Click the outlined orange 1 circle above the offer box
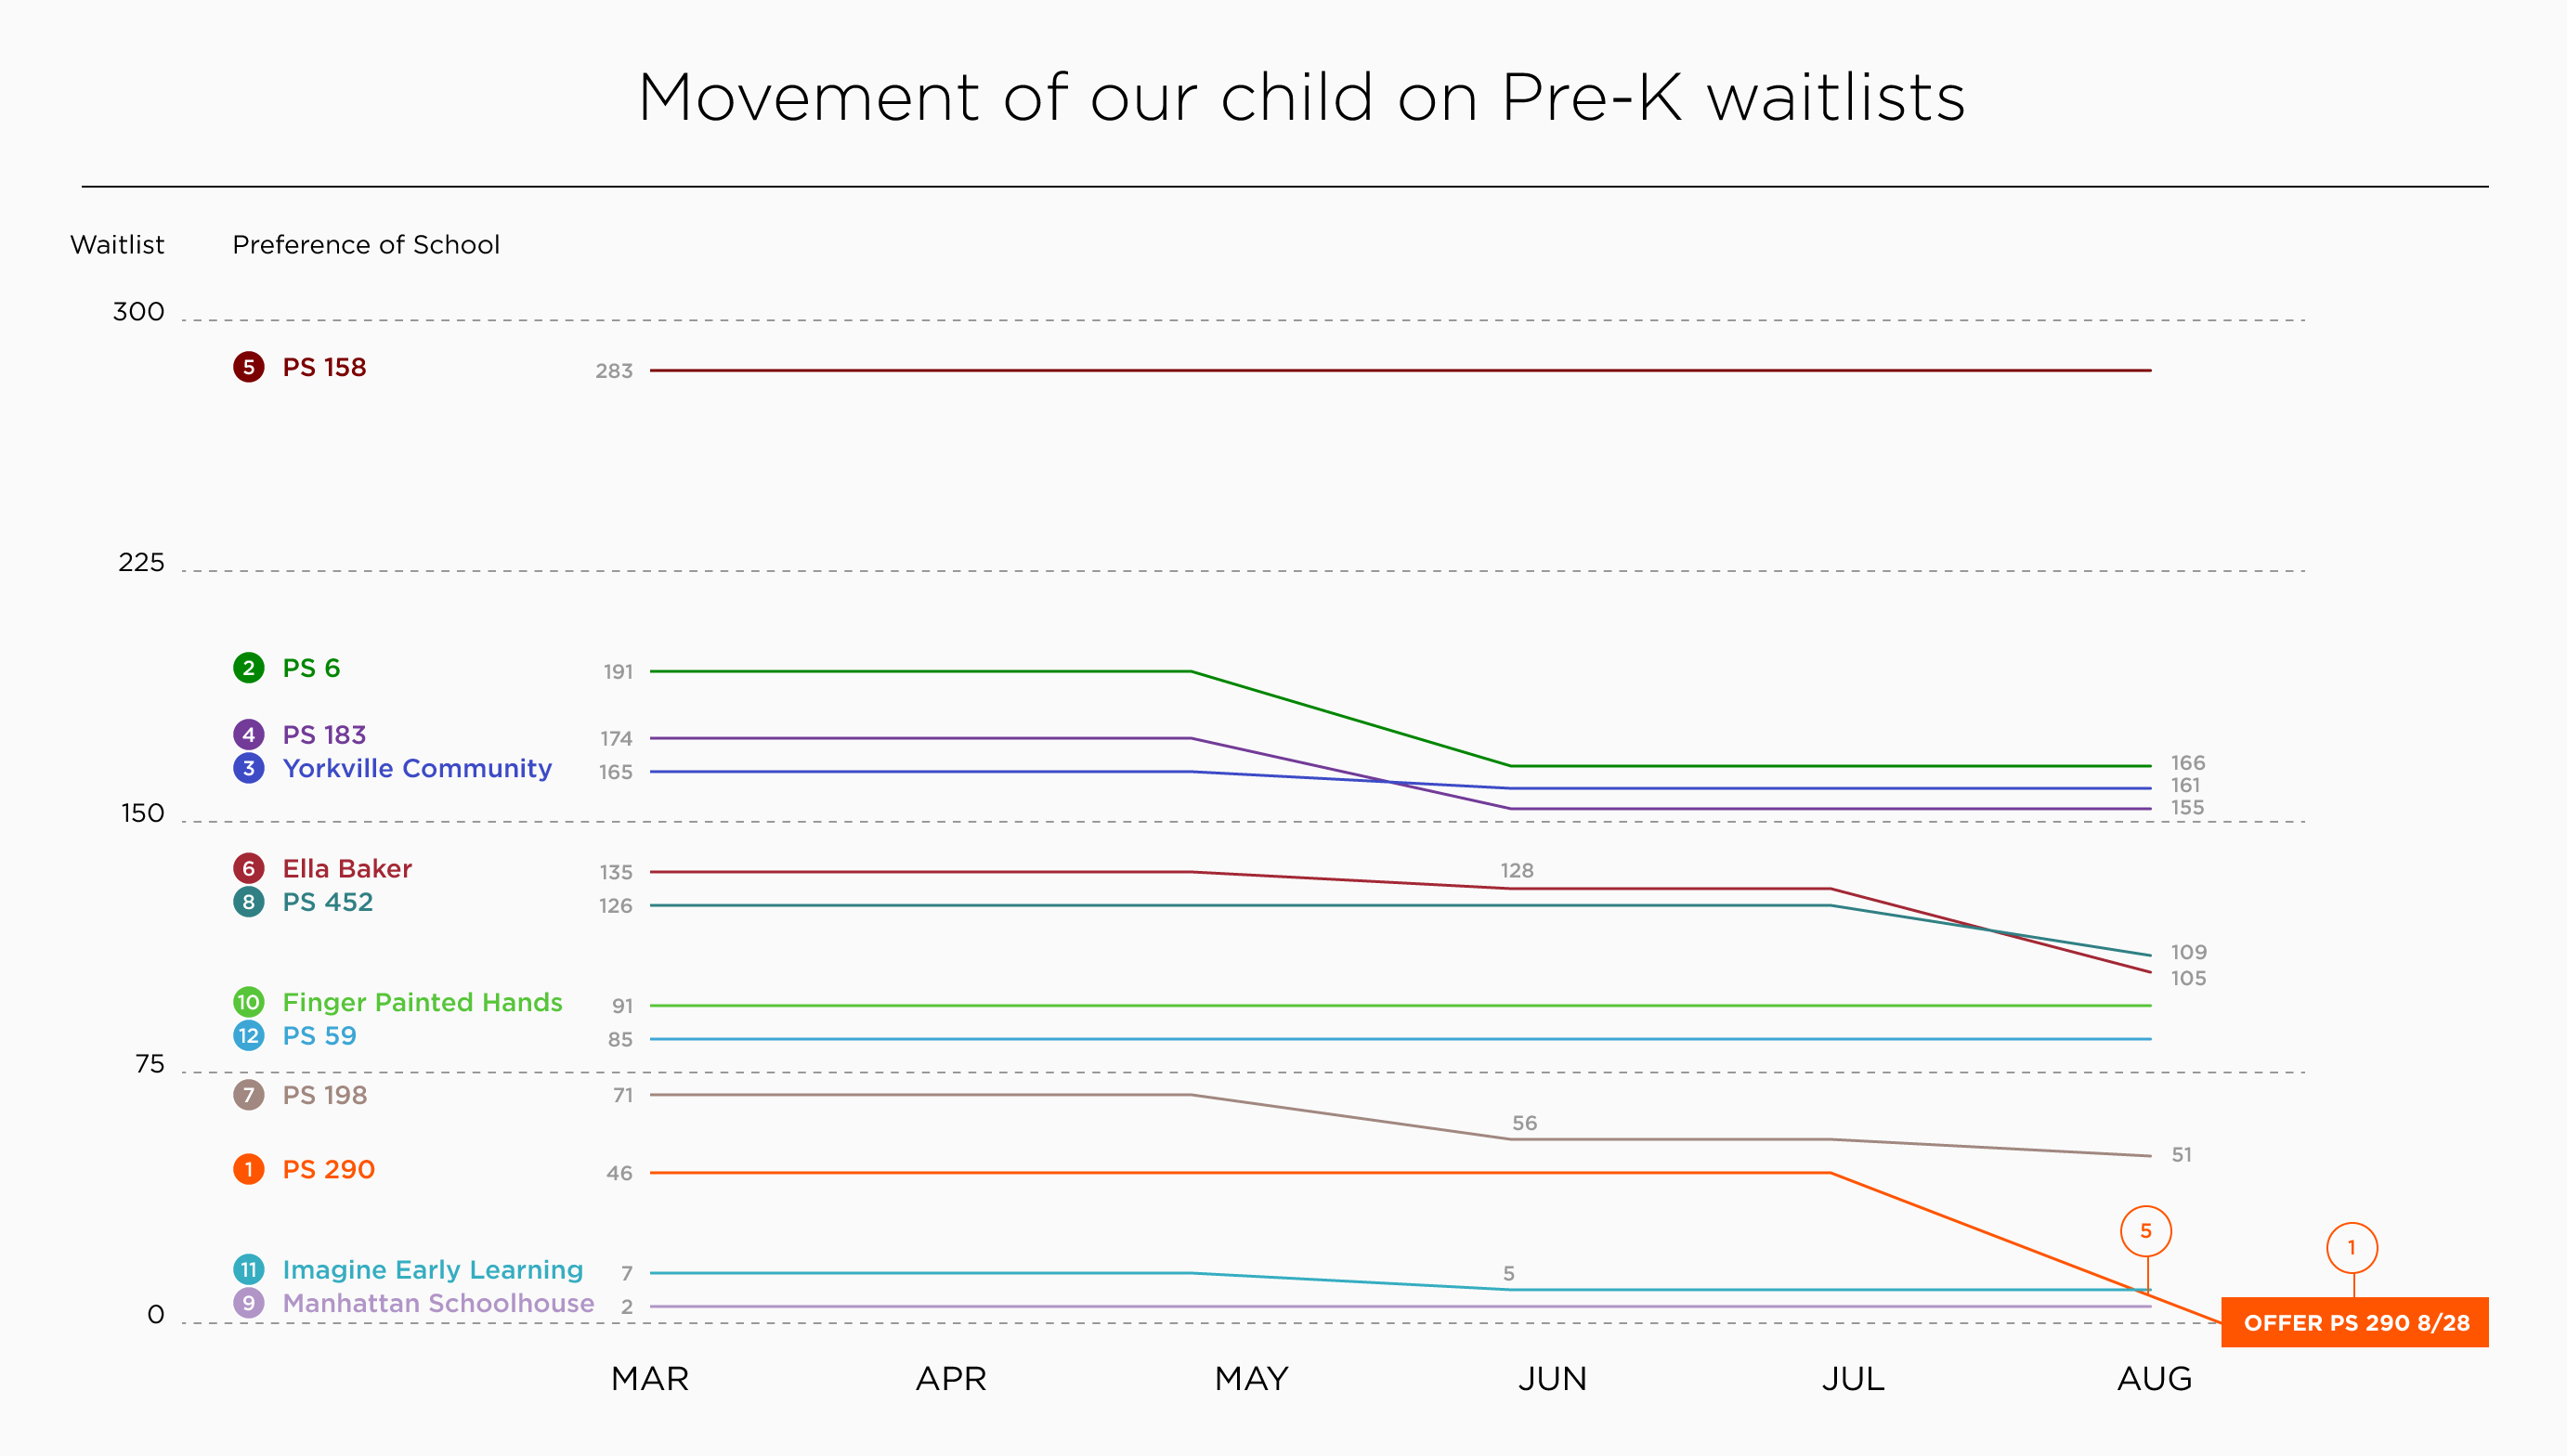Image resolution: width=2567 pixels, height=1456 pixels. (2351, 1248)
